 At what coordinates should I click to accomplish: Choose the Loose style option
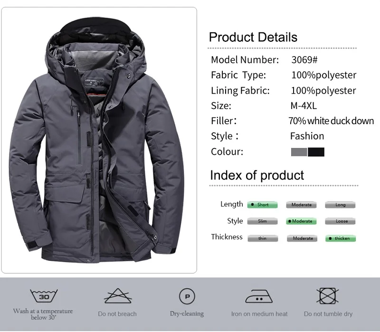pyautogui.click(x=340, y=221)
